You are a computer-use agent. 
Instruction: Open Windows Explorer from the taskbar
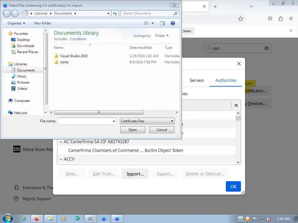point(50,219)
